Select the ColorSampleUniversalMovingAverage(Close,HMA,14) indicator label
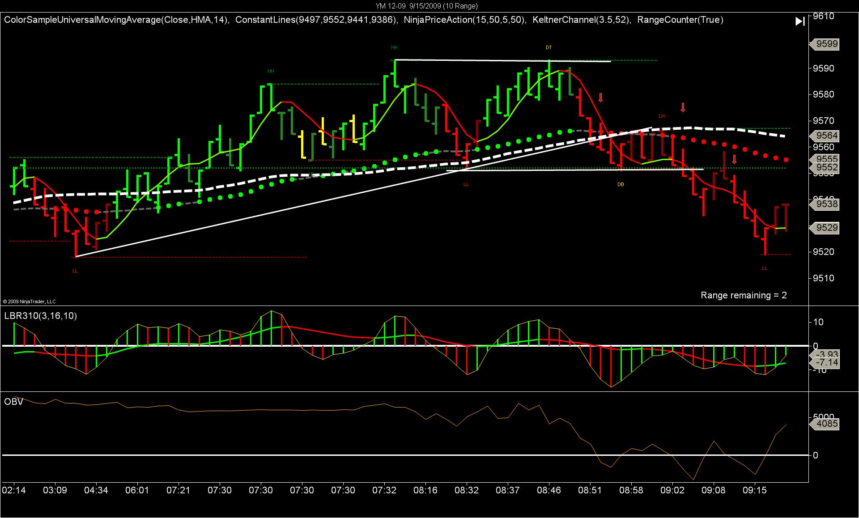 tap(117, 20)
